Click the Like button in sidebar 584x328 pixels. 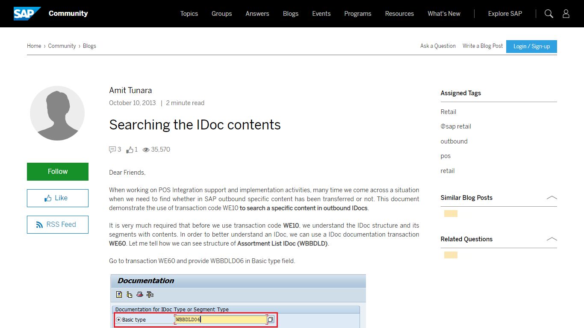coord(58,198)
